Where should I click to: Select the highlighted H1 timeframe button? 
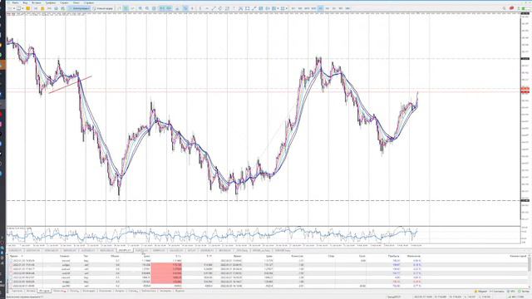point(320,8)
